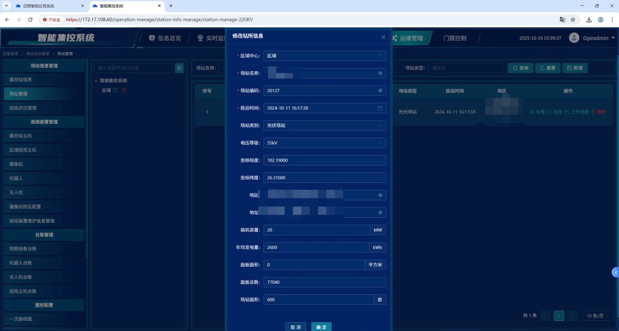Close the 修改站所信息 dialog with X
Image resolution: width=619 pixels, height=331 pixels.
click(383, 37)
